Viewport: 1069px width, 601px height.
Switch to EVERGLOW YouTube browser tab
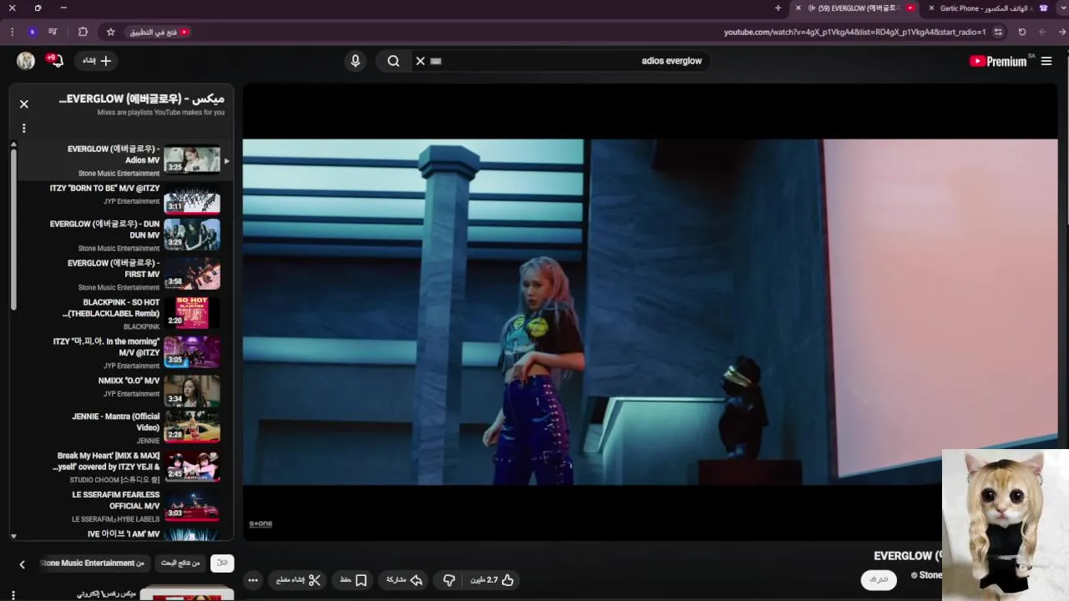[857, 8]
